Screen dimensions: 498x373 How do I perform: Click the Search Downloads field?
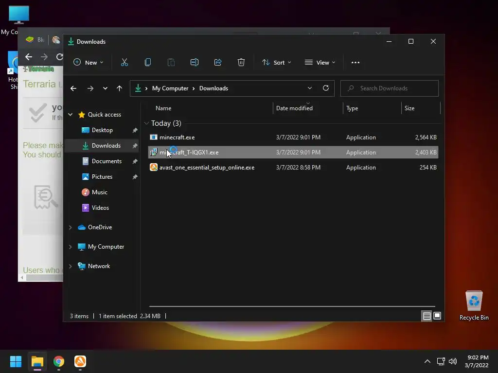point(390,88)
